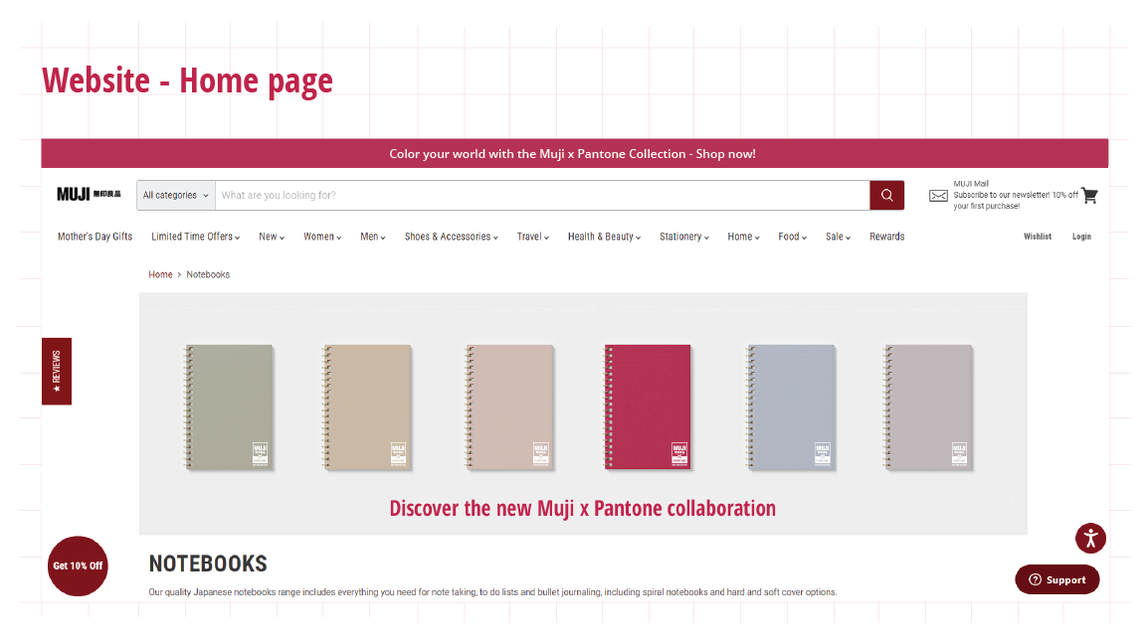
Task: Select the mauve grey notebook
Action: point(928,406)
